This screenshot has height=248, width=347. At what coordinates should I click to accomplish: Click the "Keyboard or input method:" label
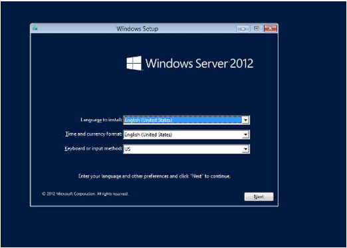[x=93, y=148]
